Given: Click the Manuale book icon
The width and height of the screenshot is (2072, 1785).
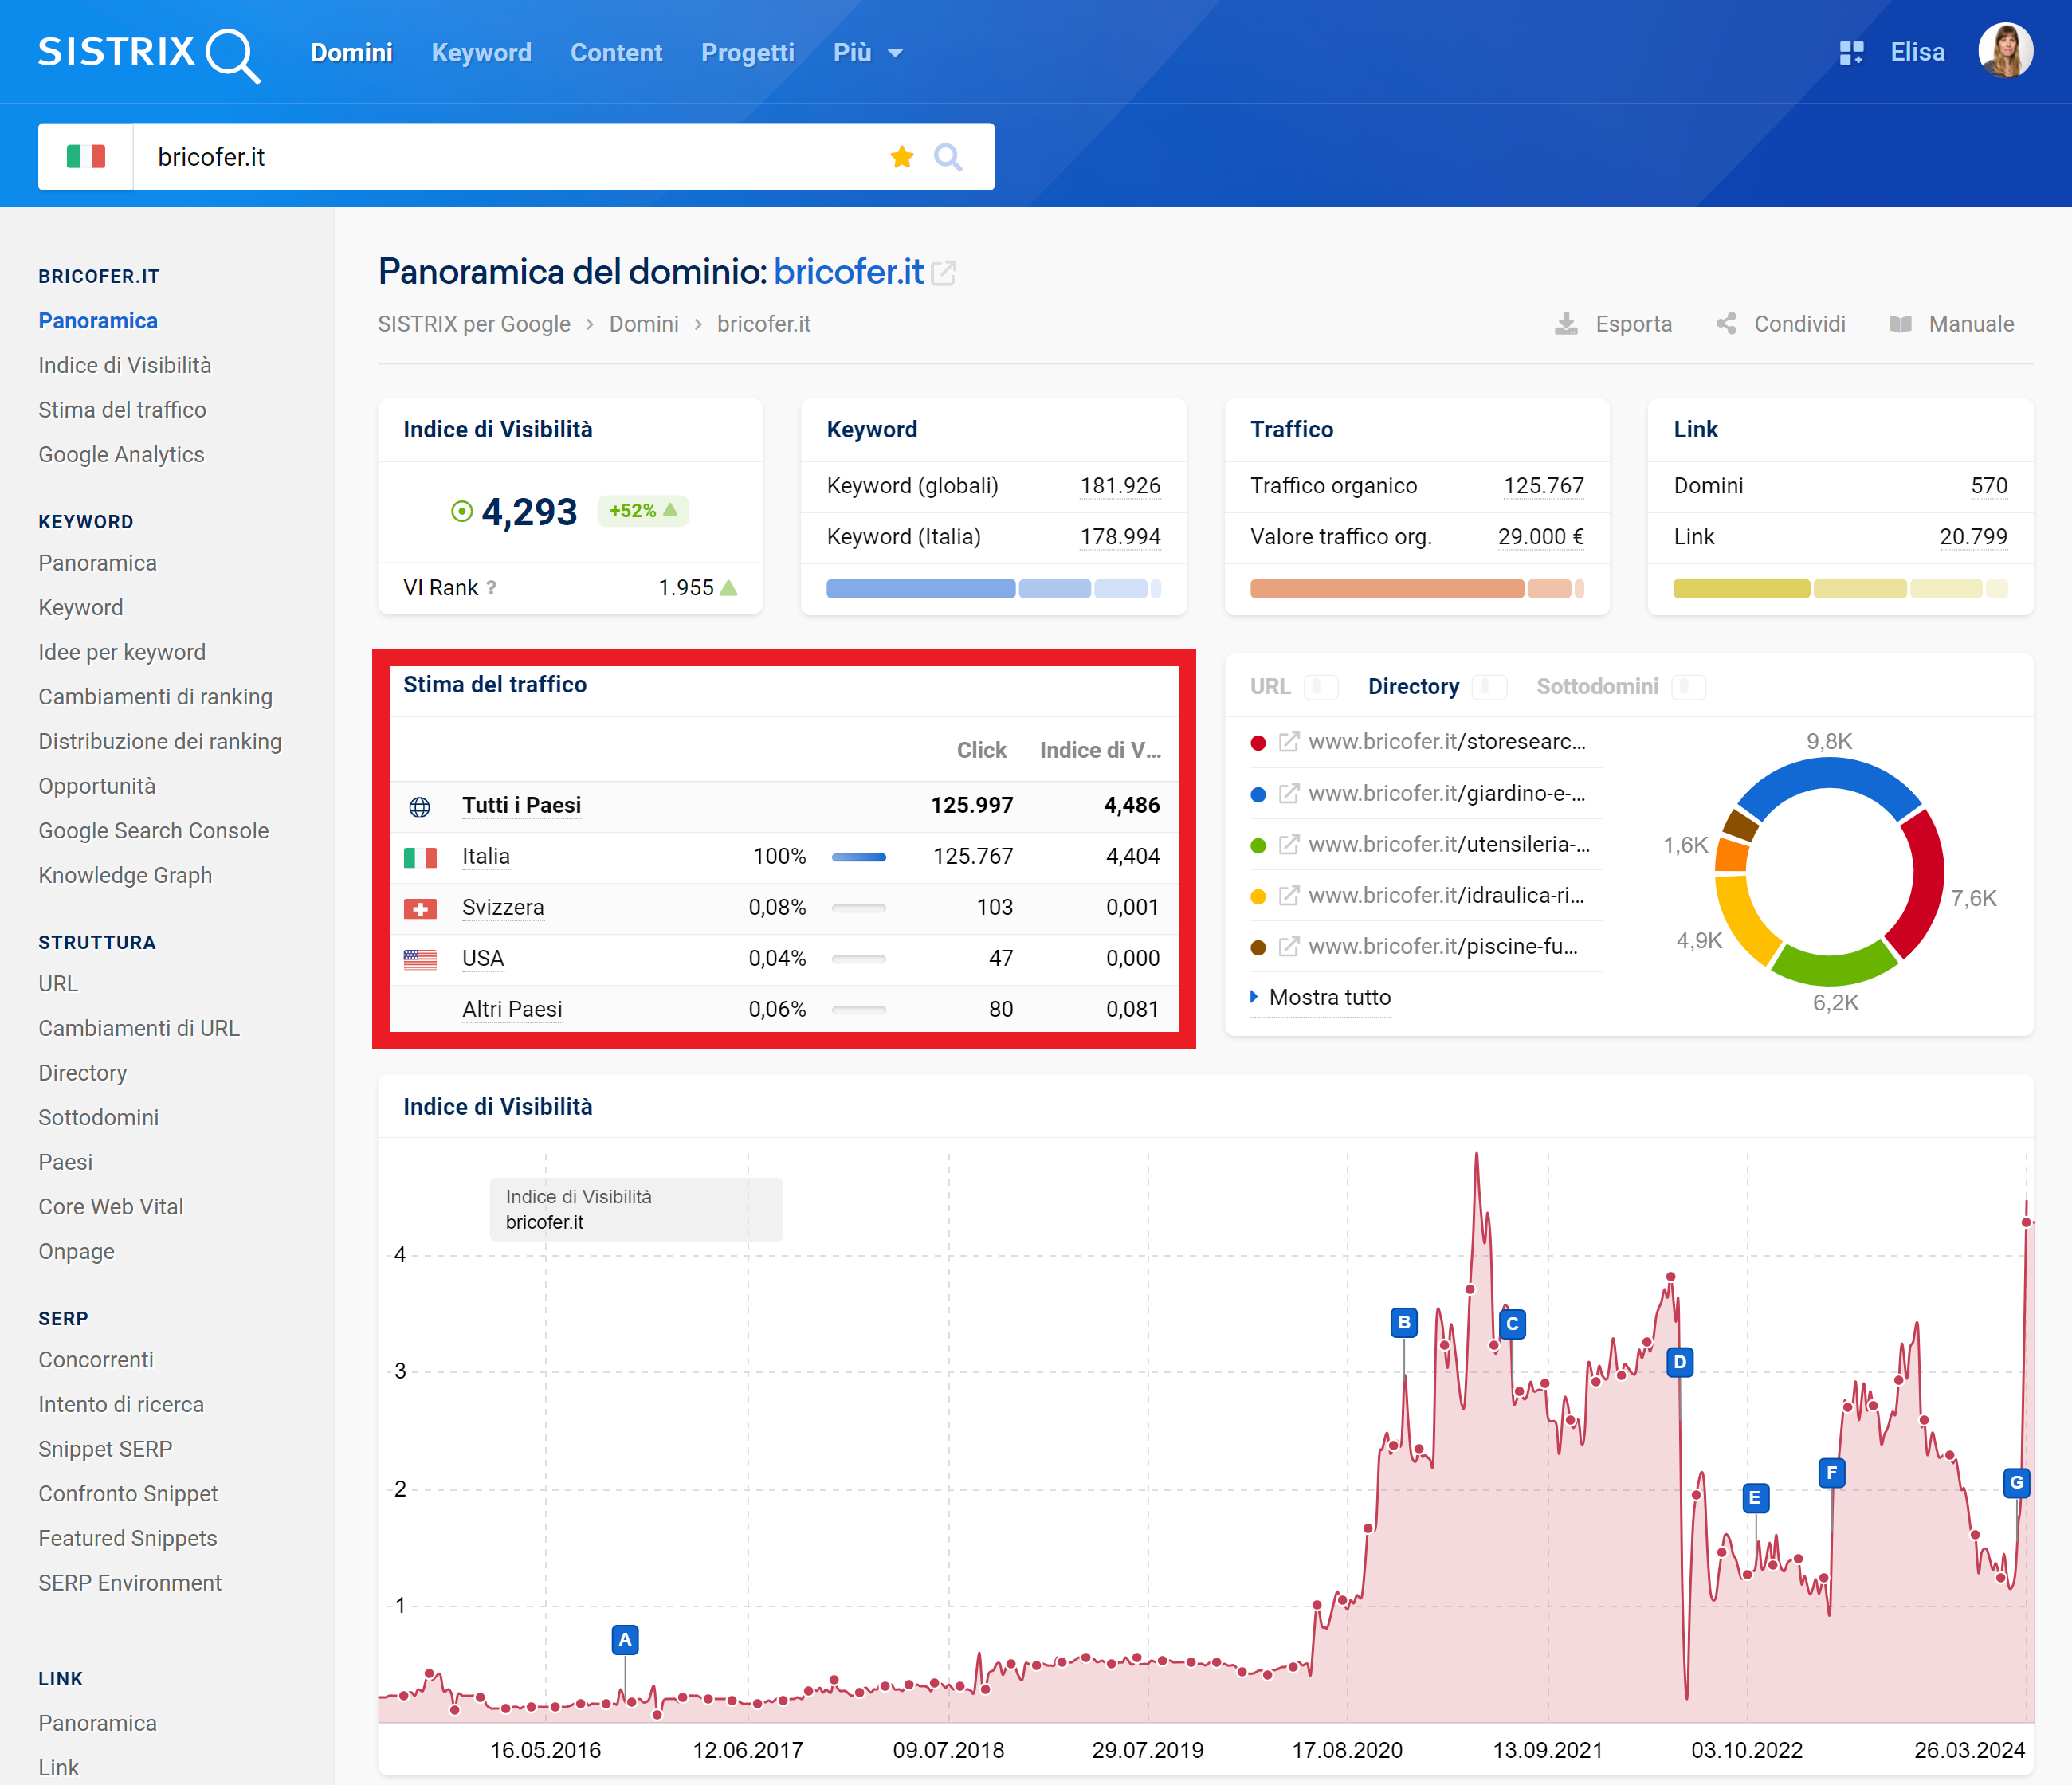Looking at the screenshot, I should [1900, 324].
